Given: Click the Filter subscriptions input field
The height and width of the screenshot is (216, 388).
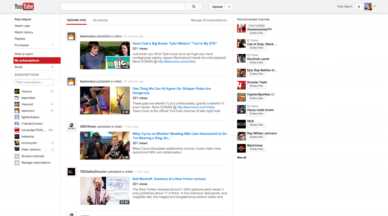Looking at the screenshot, I should pos(34,82).
